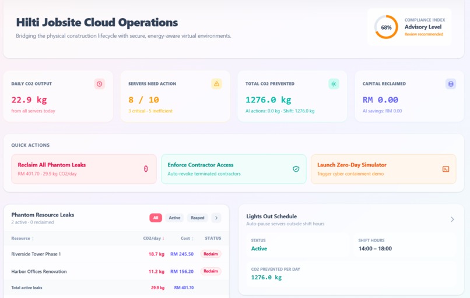Expand Lights Out Schedule with chevron arrow
The image size is (470, 298).
[453, 219]
